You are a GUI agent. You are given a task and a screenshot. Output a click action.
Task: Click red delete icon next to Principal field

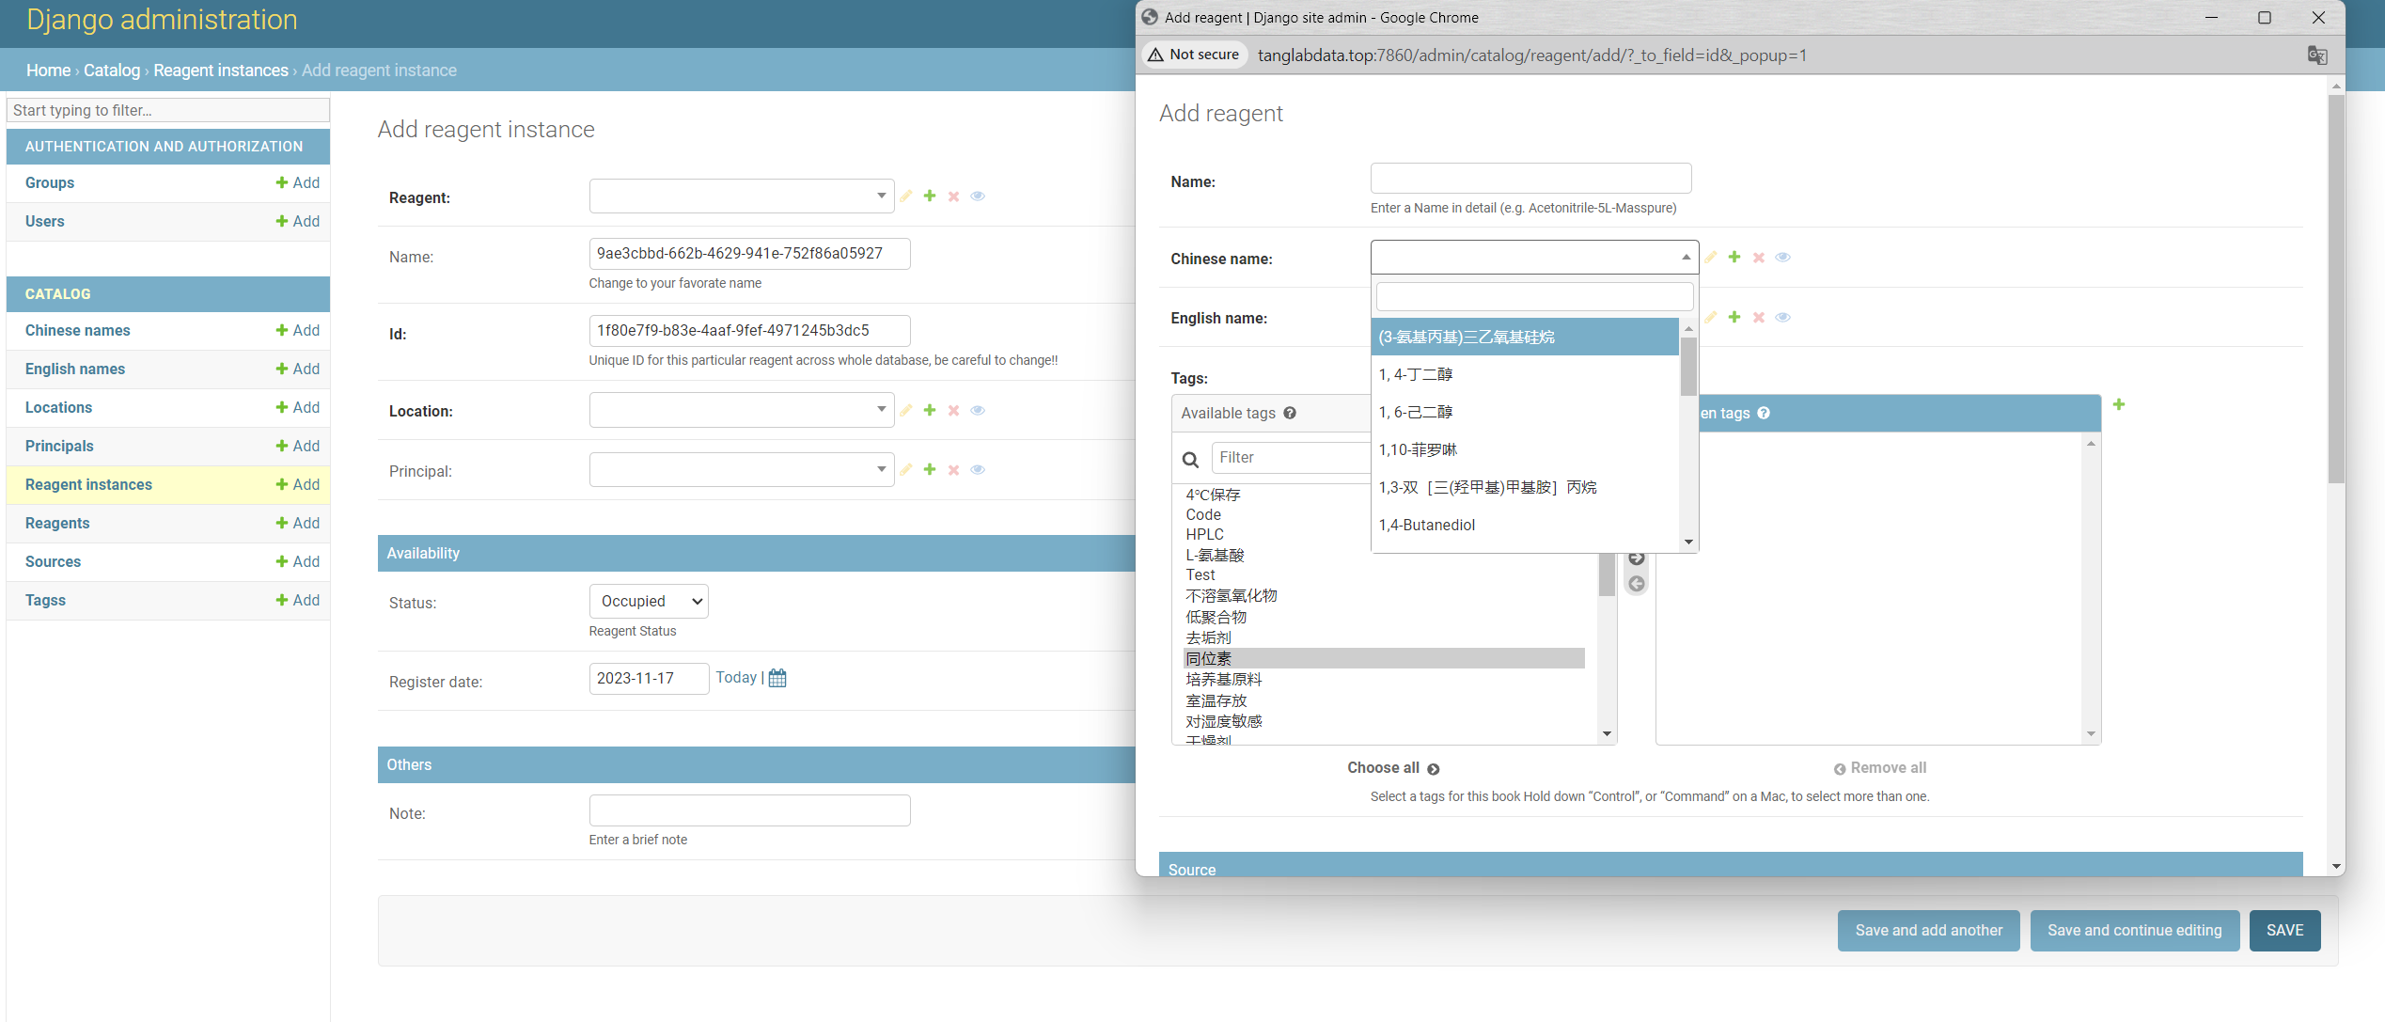[953, 470]
